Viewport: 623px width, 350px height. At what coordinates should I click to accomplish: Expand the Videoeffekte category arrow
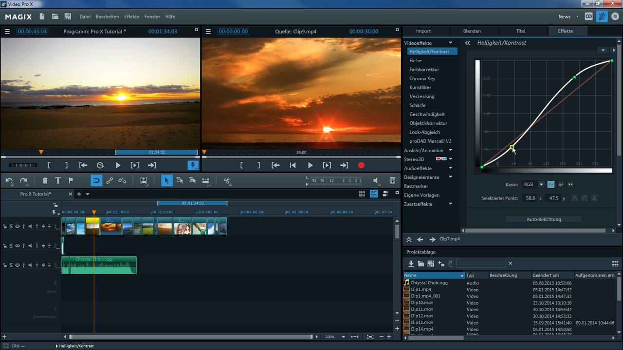tap(450, 43)
